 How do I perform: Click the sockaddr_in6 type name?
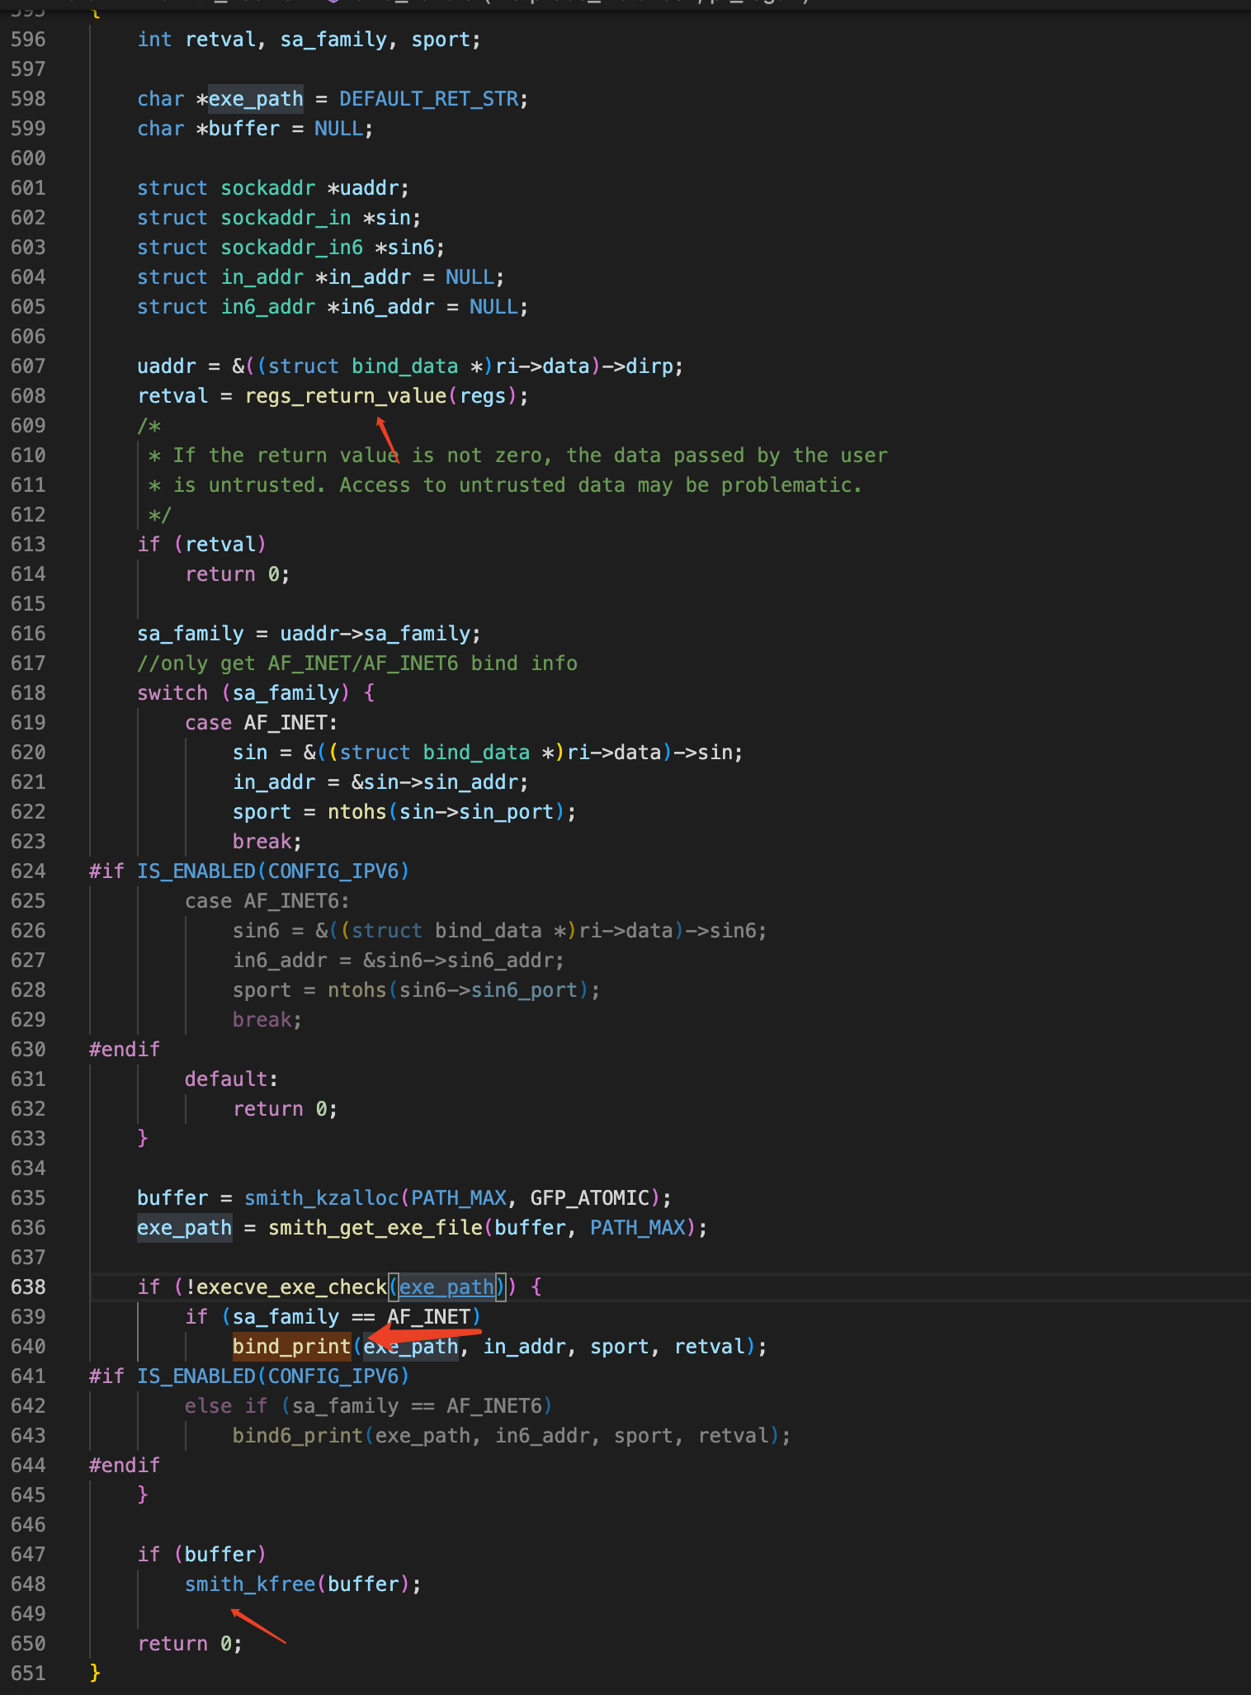pos(292,248)
